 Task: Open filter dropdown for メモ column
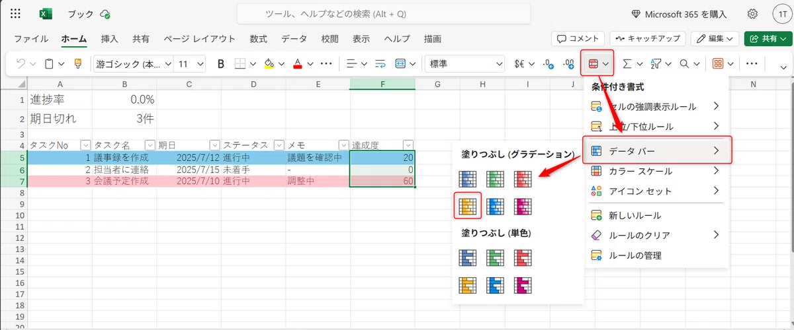click(343, 145)
